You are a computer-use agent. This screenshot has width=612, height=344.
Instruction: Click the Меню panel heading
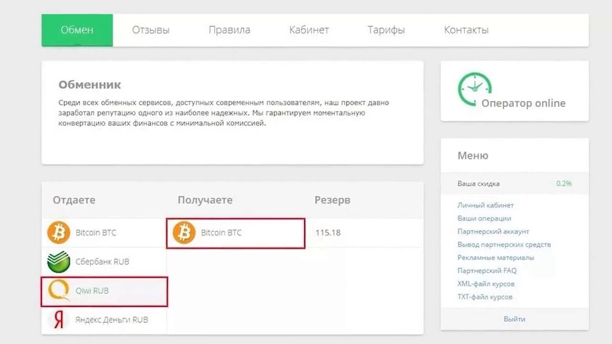473,156
